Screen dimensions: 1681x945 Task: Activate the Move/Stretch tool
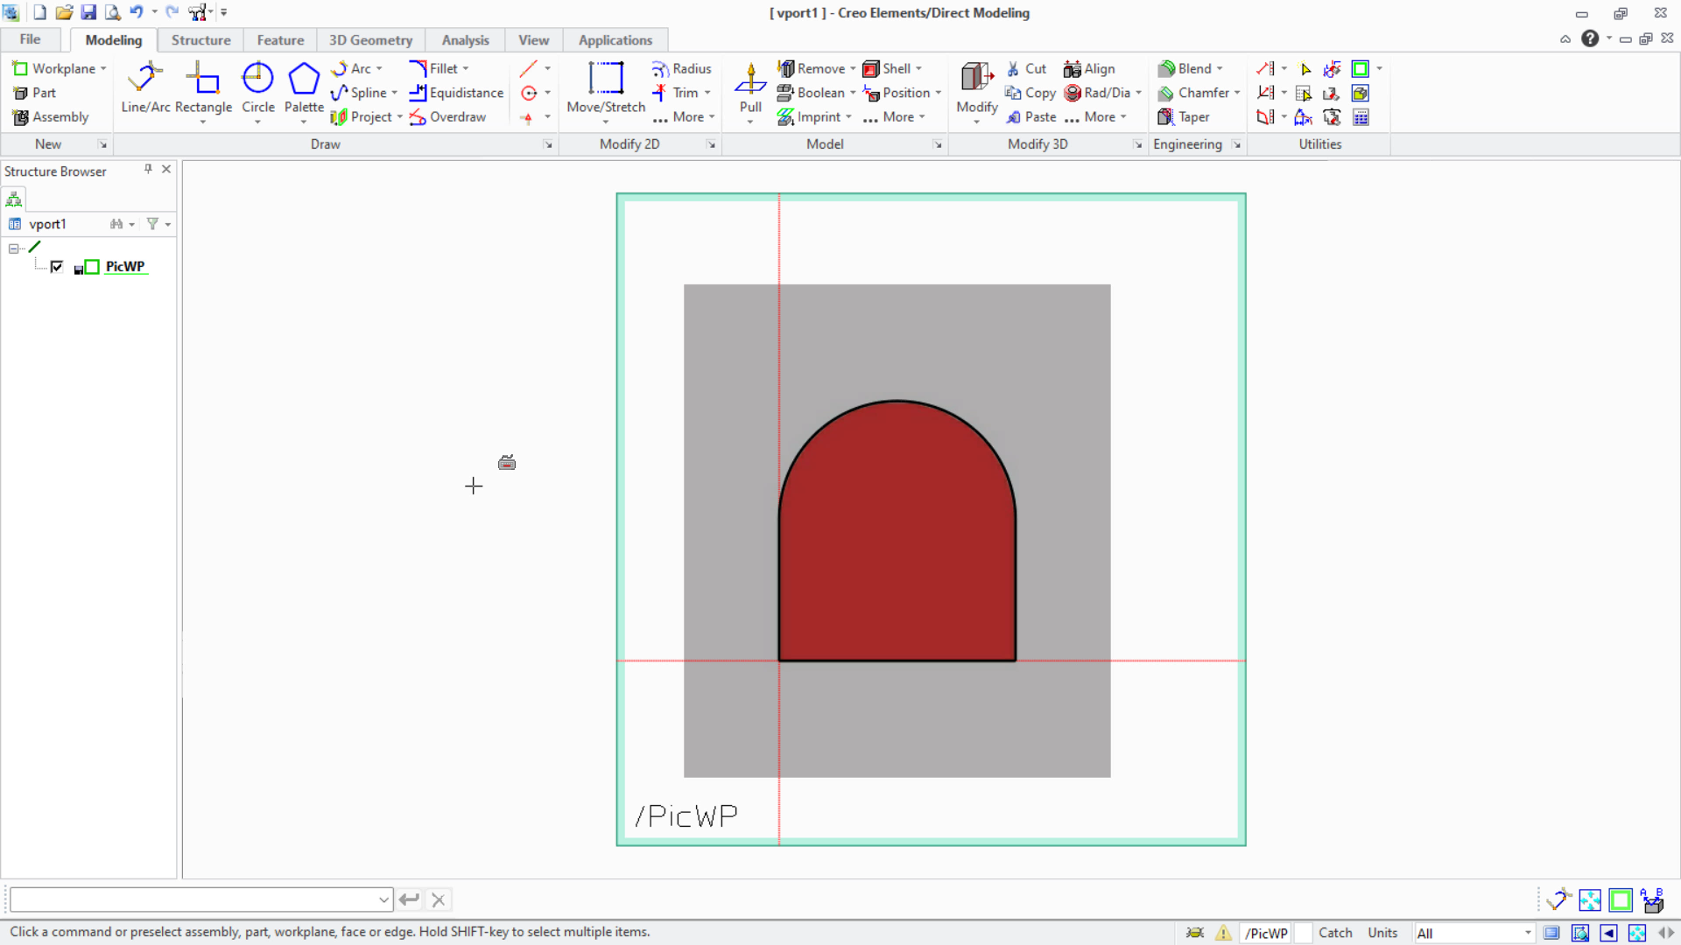606,87
